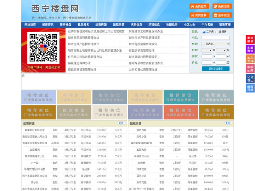Open 小区大全 navigation item

189,25
